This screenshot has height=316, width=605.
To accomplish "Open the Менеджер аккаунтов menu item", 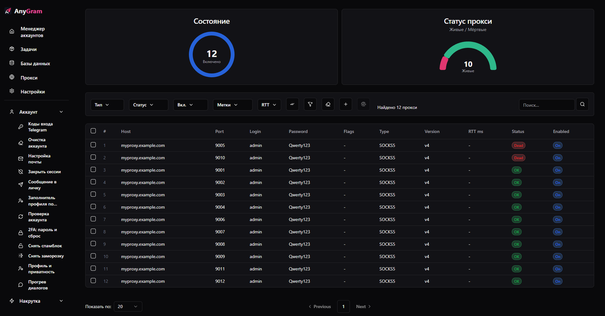I will click(x=36, y=32).
